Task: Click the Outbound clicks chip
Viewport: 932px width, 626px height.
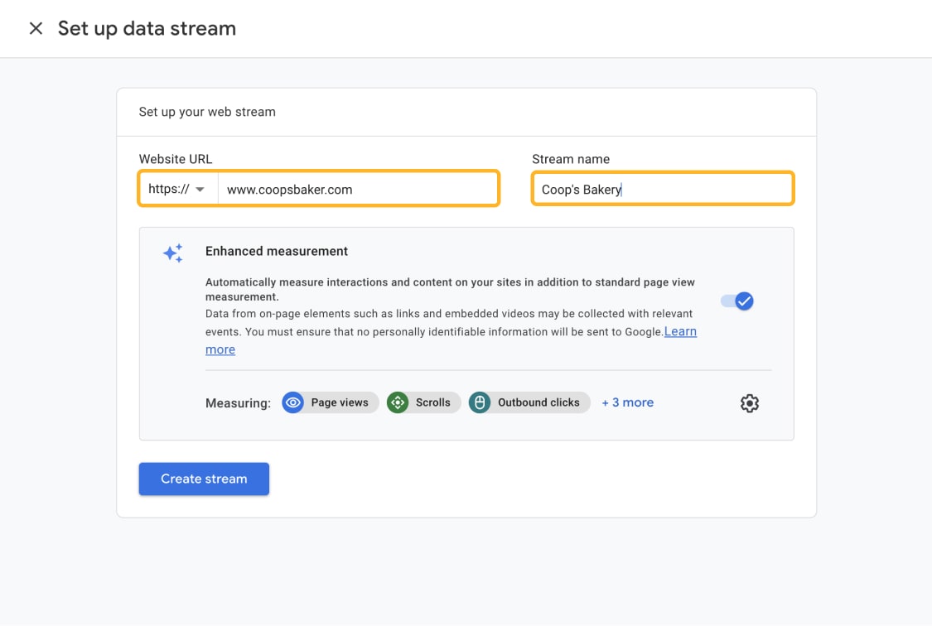Action: point(529,402)
